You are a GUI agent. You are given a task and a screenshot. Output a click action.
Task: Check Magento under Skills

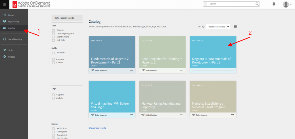tap(53, 60)
